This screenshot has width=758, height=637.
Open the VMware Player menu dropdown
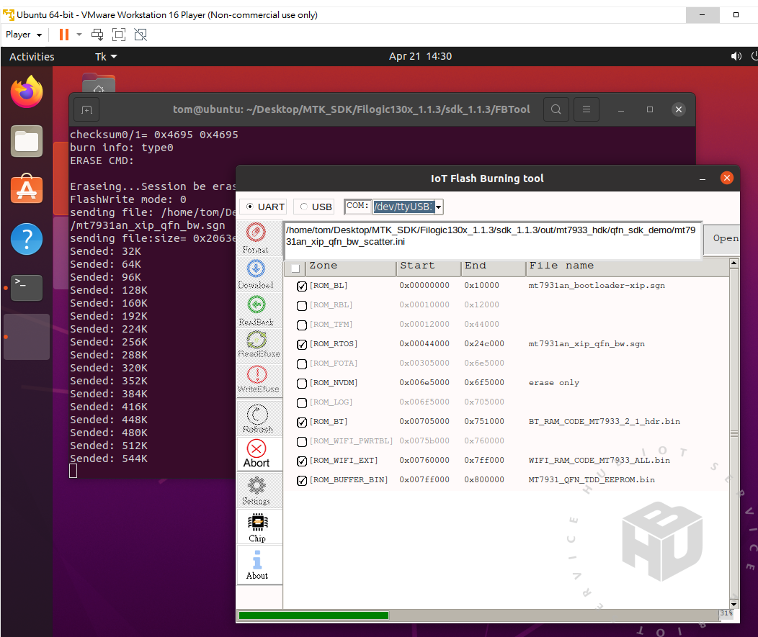pos(24,35)
